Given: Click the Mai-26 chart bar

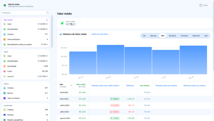Looking at the screenshot, I should 111,60.
